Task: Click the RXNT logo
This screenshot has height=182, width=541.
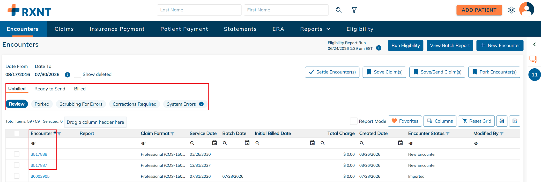Action: (29, 11)
